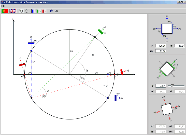The image size is (187, 135).
Task: Restore the window with the title bar restore button
Action: point(181,2)
